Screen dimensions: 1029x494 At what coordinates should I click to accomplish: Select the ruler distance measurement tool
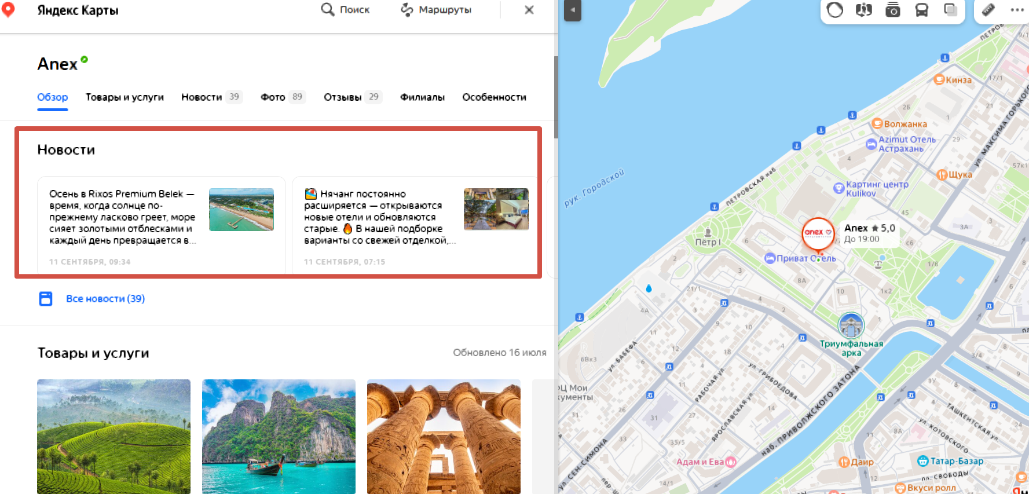coord(988,10)
